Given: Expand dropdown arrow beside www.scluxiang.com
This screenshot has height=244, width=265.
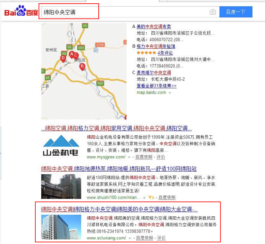Looking at the screenshot, I should pos(130,238).
